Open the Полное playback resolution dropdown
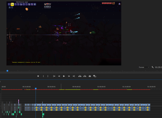 coord(144,67)
